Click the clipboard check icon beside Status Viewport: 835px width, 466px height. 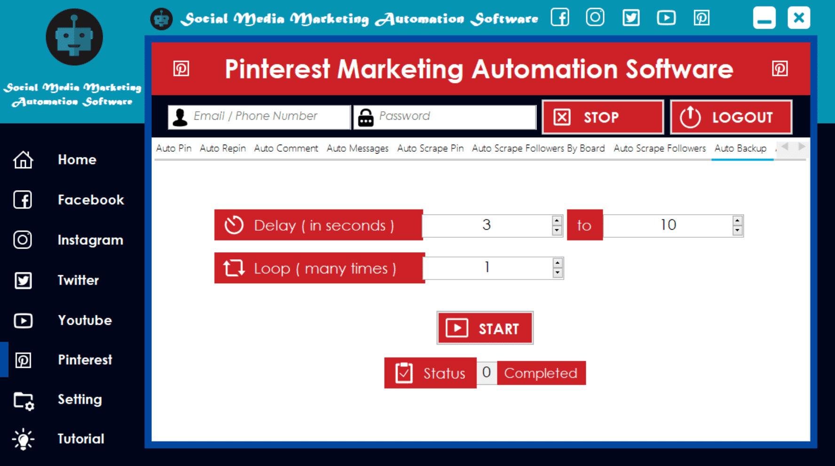pos(404,373)
